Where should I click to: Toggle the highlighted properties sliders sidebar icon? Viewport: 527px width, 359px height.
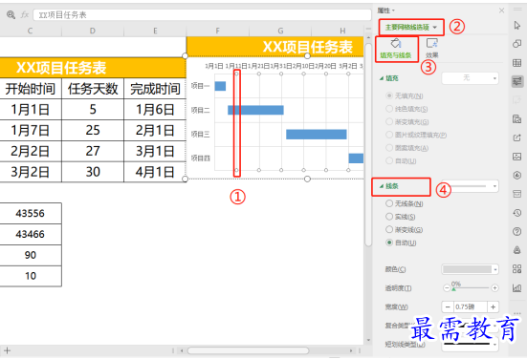coord(517,81)
